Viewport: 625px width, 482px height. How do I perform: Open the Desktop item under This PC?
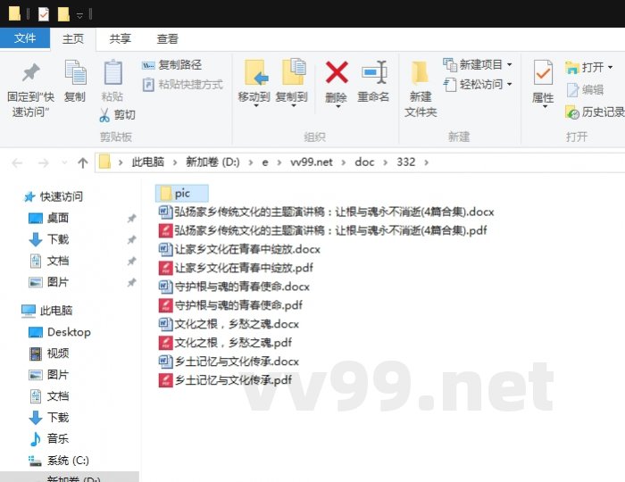(x=60, y=332)
